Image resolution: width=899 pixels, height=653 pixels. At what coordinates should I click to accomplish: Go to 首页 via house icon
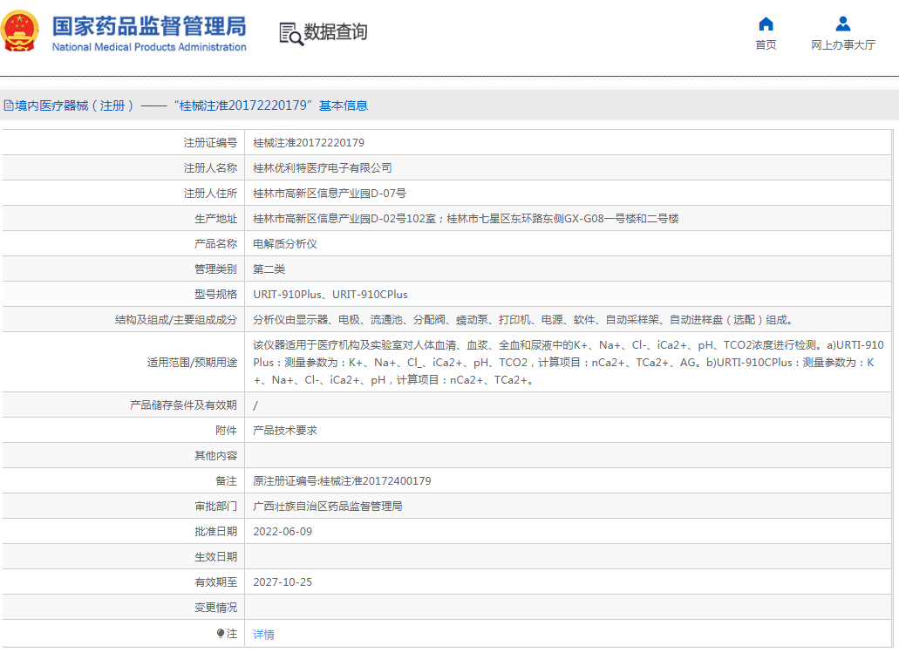point(766,24)
